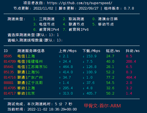This screenshot has width=147, height=113.
Task: Select upload value 414.0
Action: point(68,72)
